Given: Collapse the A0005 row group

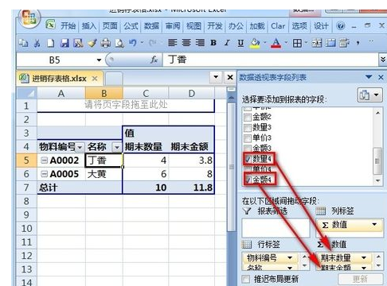Looking at the screenshot, I should click(45, 174).
